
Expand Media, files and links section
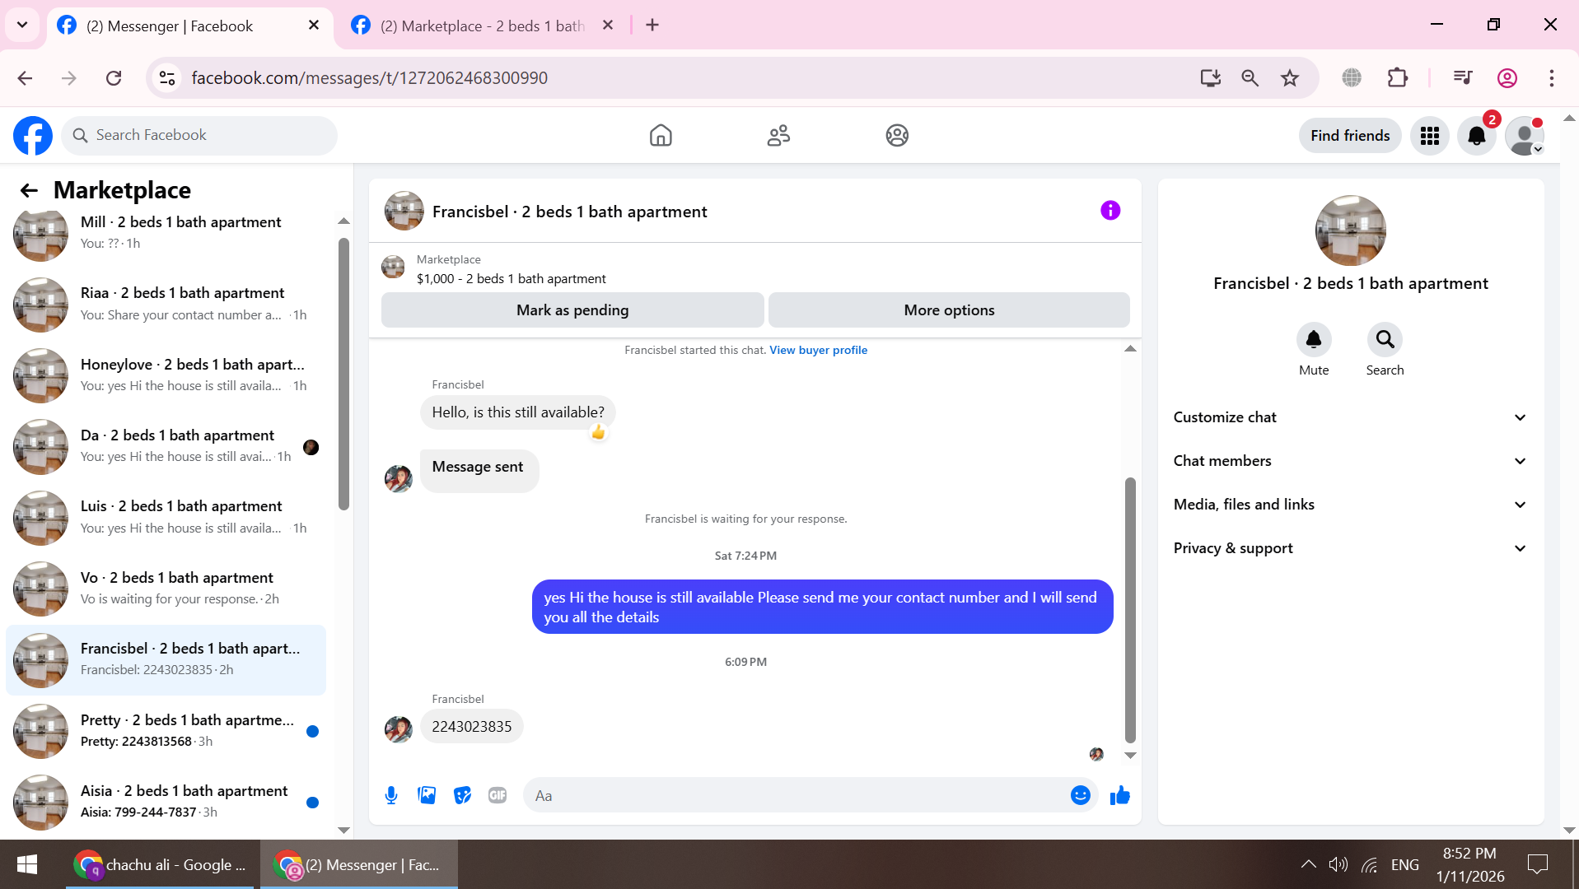pyautogui.click(x=1351, y=505)
